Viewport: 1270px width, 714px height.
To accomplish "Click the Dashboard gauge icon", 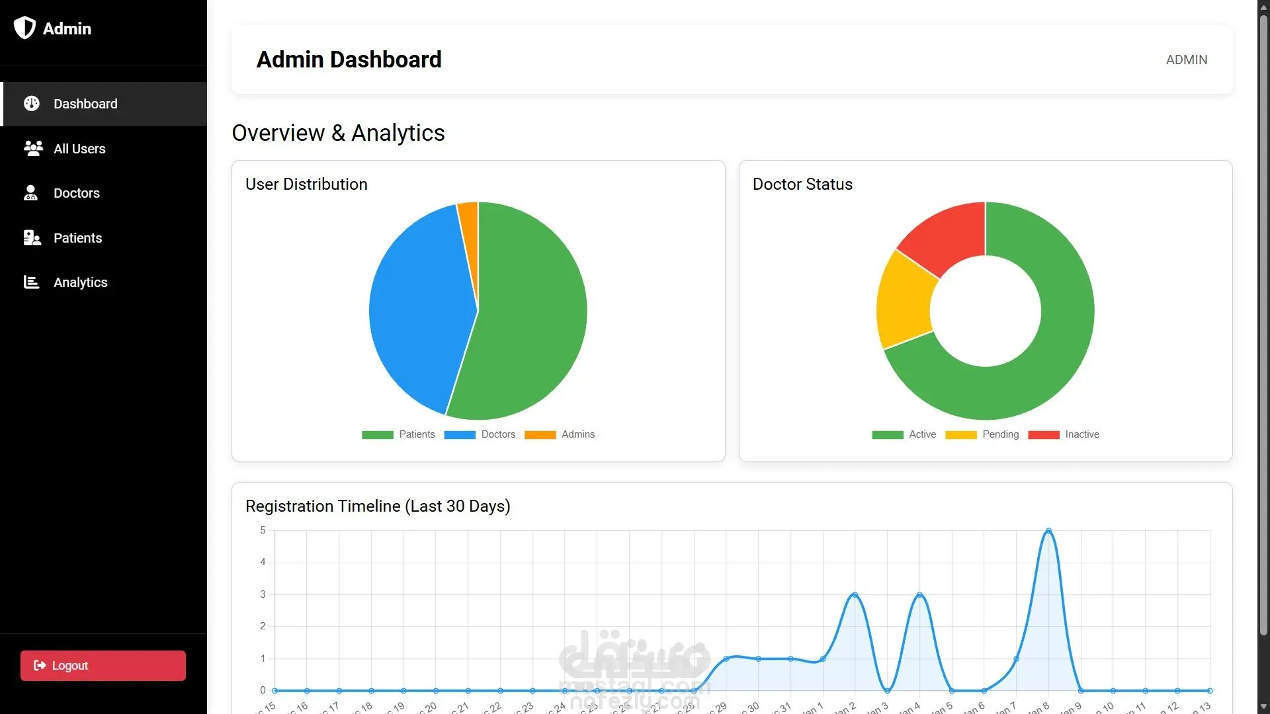I will click(x=31, y=103).
